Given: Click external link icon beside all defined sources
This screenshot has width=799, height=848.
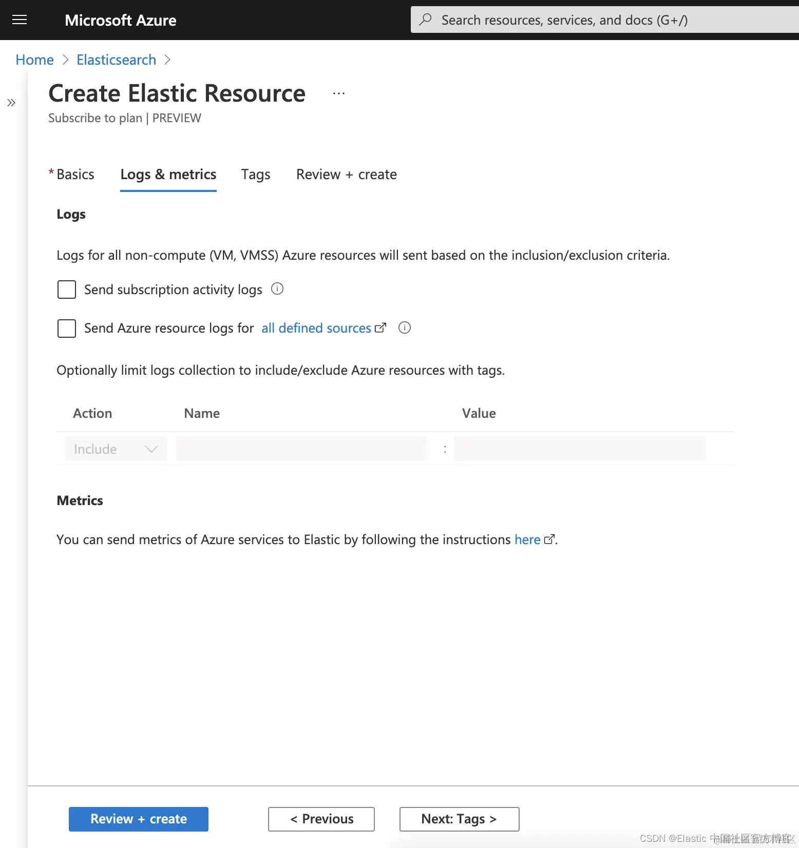Looking at the screenshot, I should 381,328.
